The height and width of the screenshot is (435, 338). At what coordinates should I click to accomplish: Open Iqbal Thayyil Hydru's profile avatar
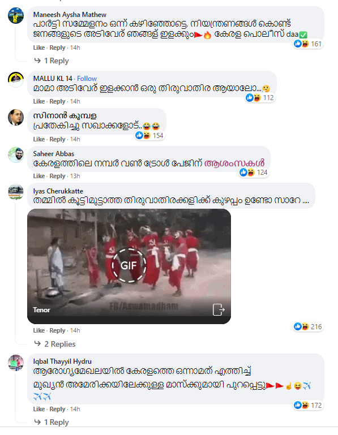tap(16, 363)
